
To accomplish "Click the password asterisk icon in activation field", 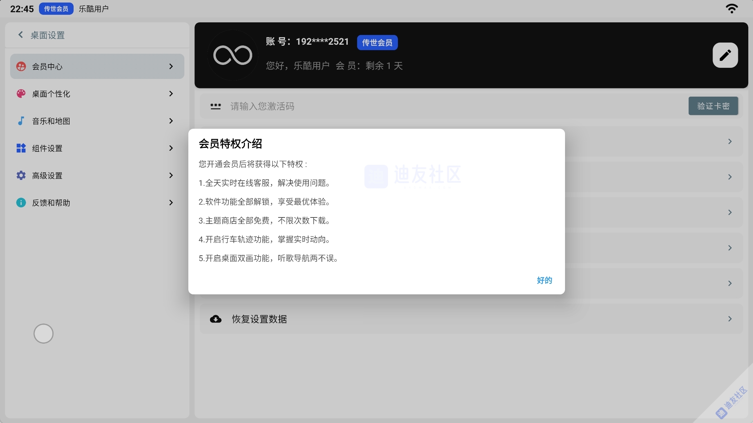I will (x=216, y=106).
